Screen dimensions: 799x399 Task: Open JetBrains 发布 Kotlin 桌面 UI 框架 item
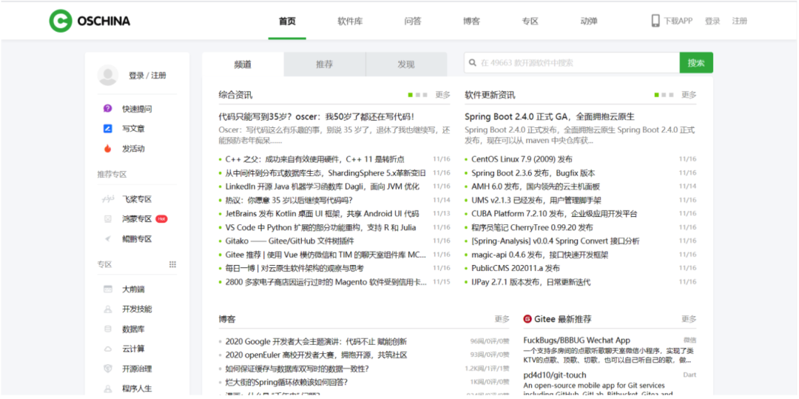click(322, 213)
